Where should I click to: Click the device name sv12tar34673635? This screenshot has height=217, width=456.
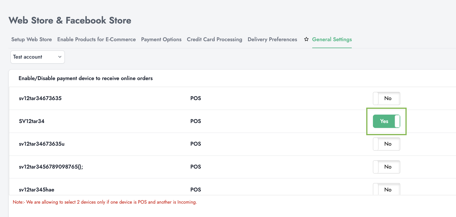point(40,98)
